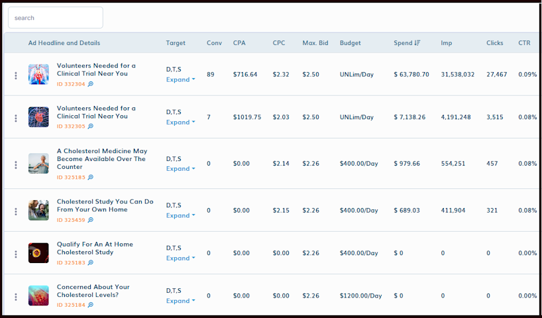Image resolution: width=542 pixels, height=318 pixels.
Task: Expand targeting for ad 325184
Action: tap(180, 301)
